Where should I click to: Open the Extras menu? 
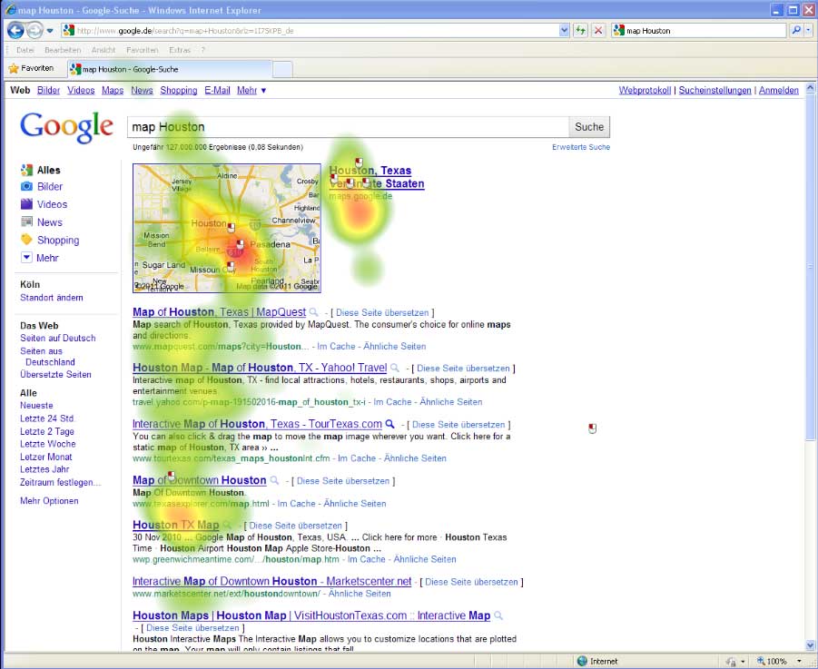180,50
